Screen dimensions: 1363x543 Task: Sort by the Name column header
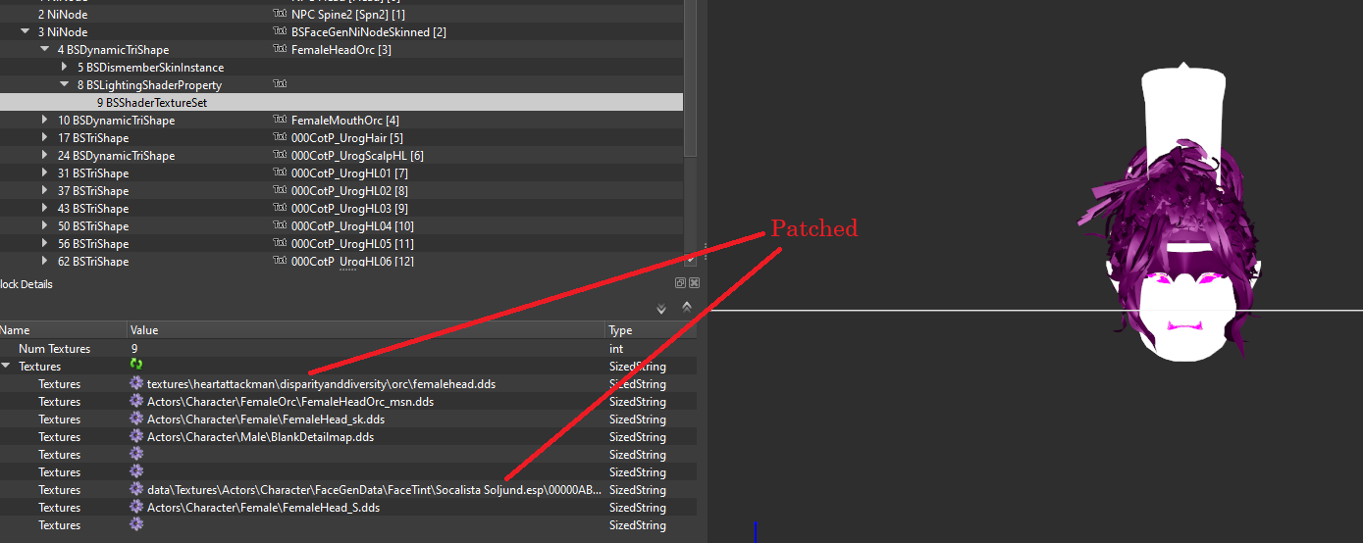(63, 330)
